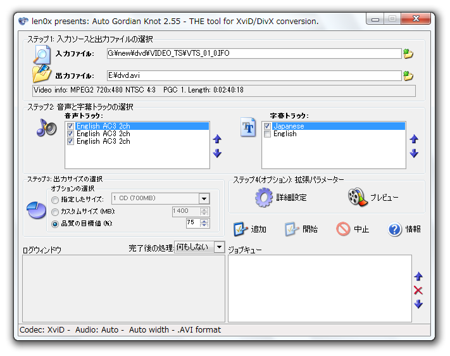Screen dimensions: 450x356
Task: Select the second English AC3 2ch row
Action: (103, 134)
